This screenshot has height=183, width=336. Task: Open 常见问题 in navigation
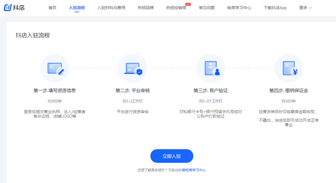207,8
